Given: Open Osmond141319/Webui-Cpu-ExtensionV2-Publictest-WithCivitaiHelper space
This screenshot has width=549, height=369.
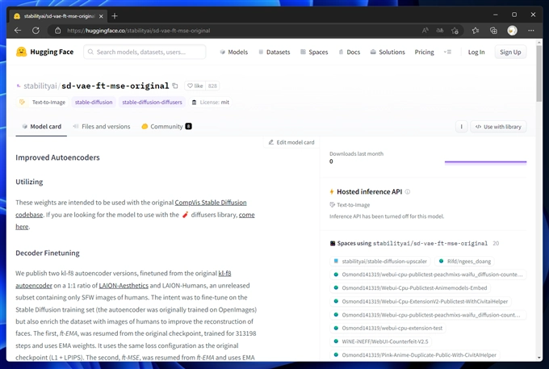Looking at the screenshot, I should 421,301.
